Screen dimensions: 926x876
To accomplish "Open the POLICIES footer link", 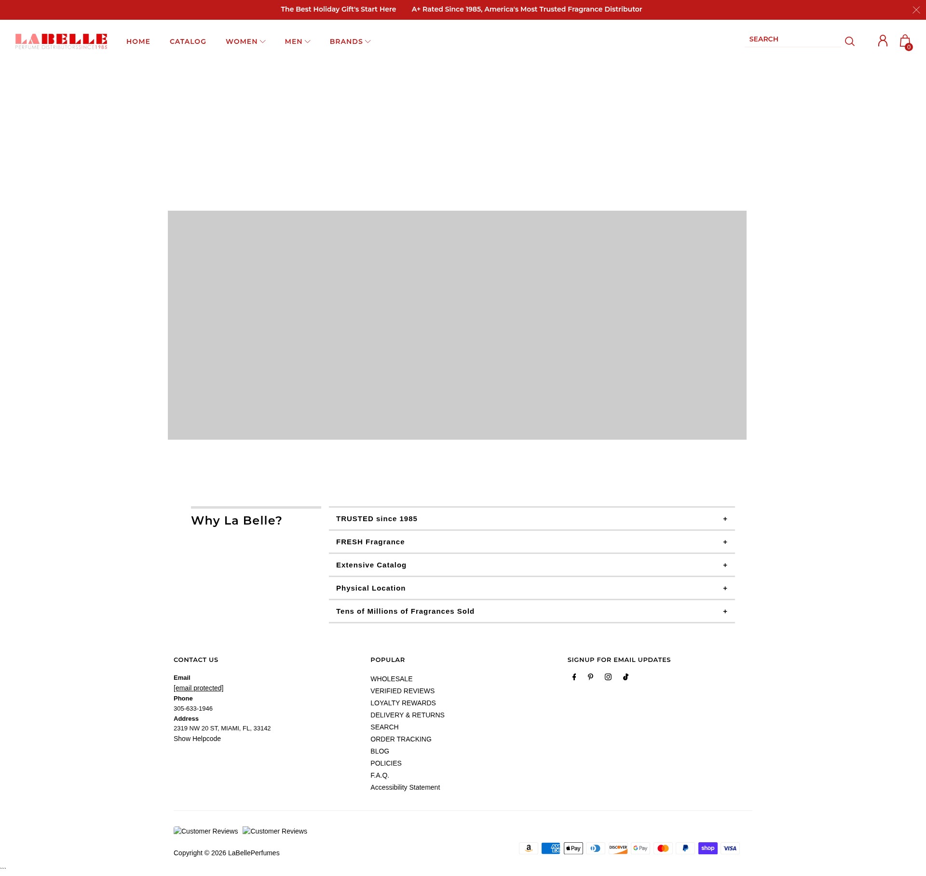I will (386, 763).
